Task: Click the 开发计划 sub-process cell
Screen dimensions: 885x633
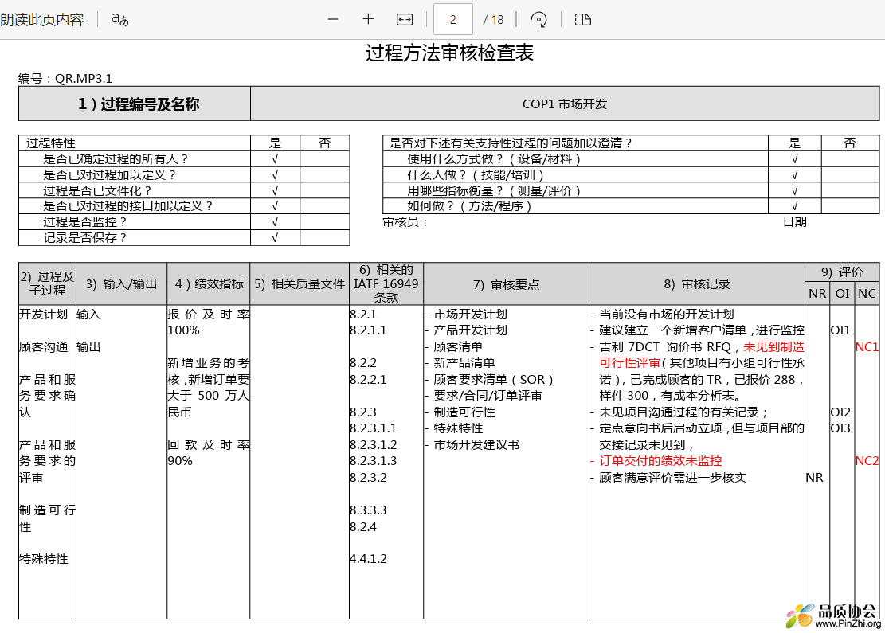Action: [x=44, y=315]
